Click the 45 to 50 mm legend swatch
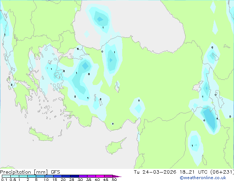This screenshot has width=234, height=181. tap(109, 176)
